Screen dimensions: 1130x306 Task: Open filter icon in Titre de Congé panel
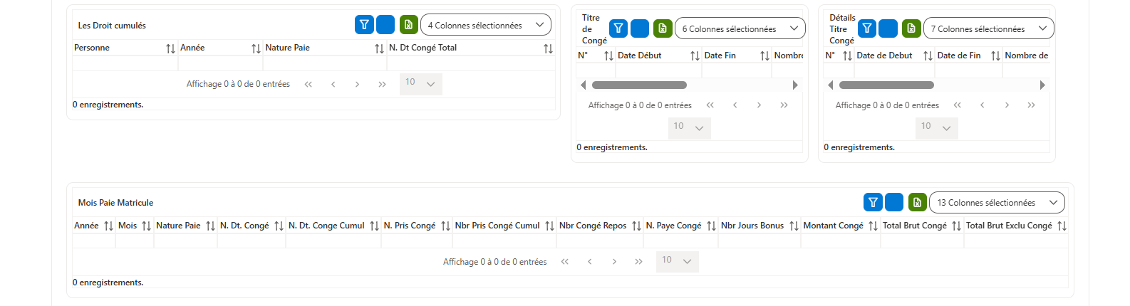pyautogui.click(x=618, y=28)
